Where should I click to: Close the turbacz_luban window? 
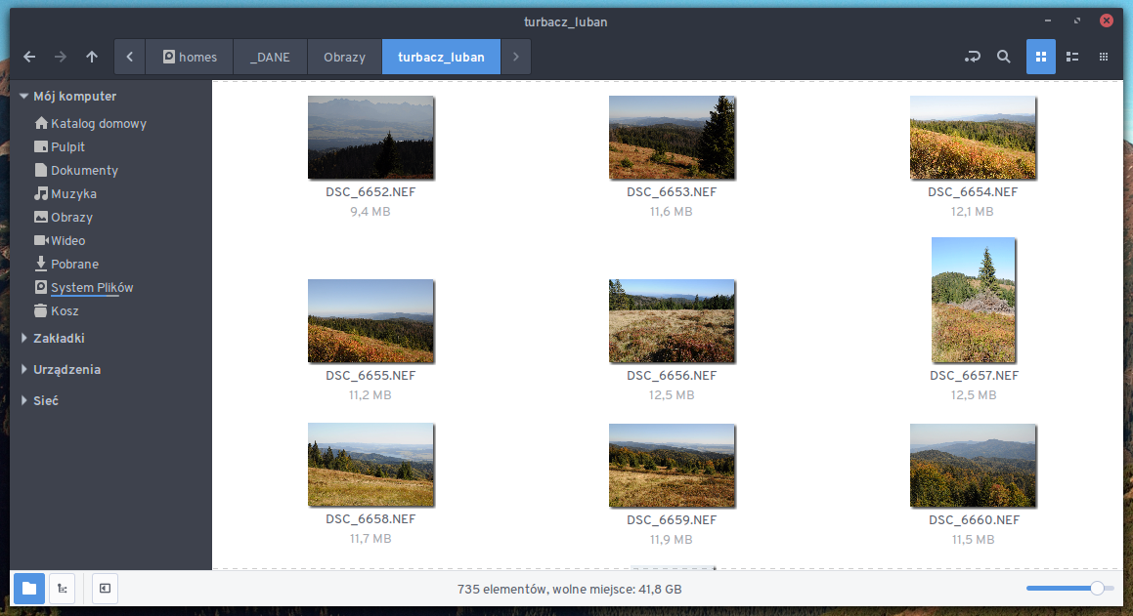(x=1107, y=21)
